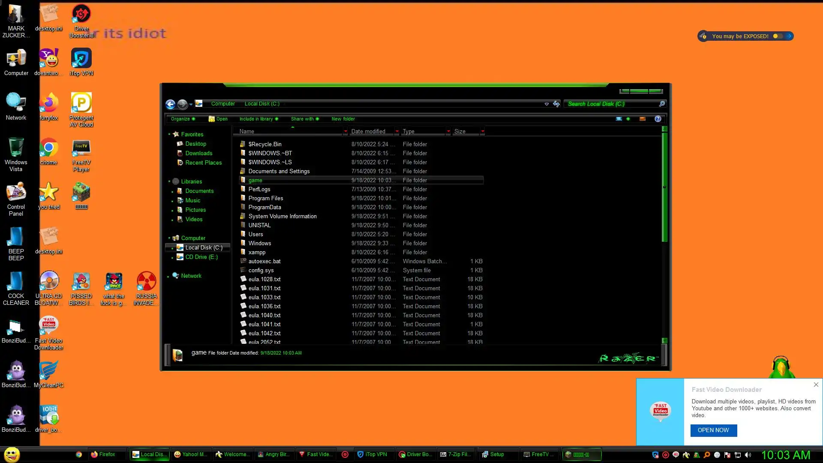The image size is (823, 463).
Task: Open the Name column filter dropdown
Action: pyautogui.click(x=345, y=131)
